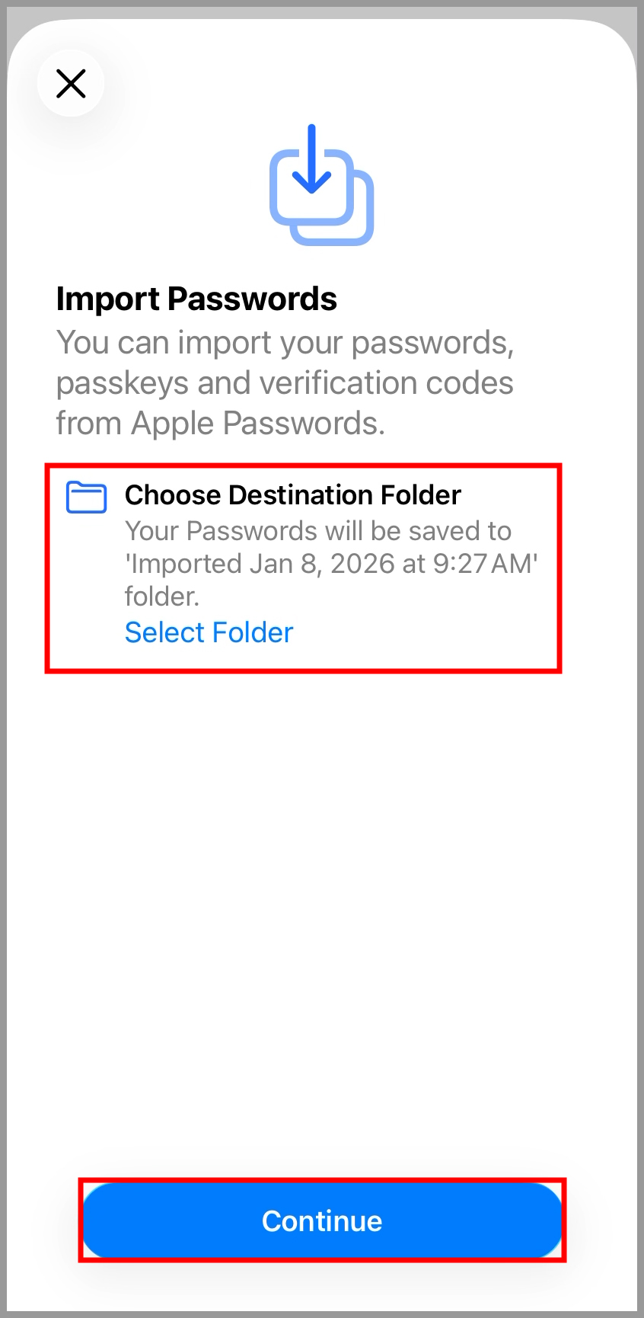Viewport: 644px width, 1318px height.
Task: Click the 'passkeys and verification codes' line
Action: (x=285, y=383)
